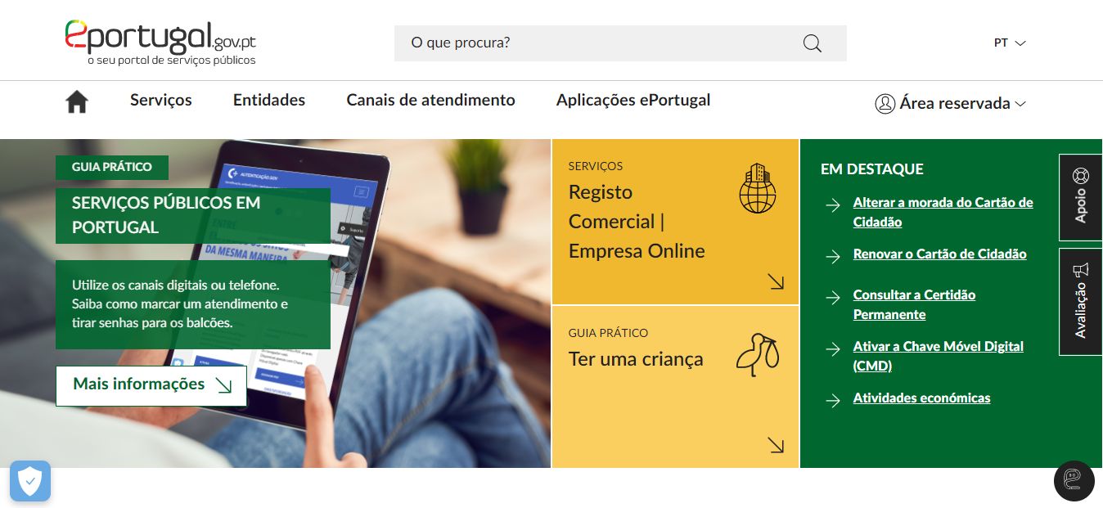Click the user profile icon beside Área reservada
1103x508 pixels.
(x=885, y=104)
